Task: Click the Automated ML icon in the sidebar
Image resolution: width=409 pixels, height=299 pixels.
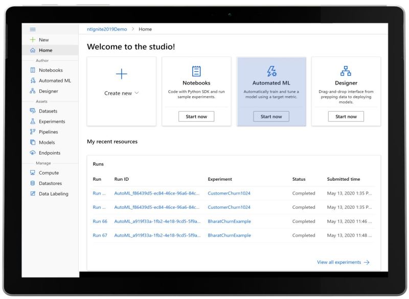Action: point(33,80)
